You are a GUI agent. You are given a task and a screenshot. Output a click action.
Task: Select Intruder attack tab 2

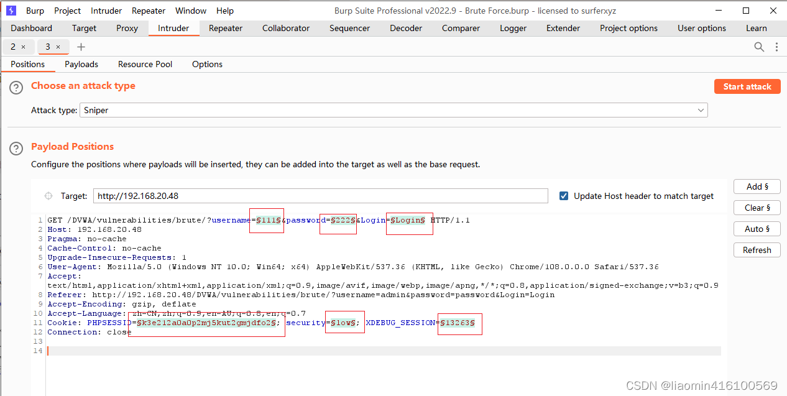(x=13, y=47)
